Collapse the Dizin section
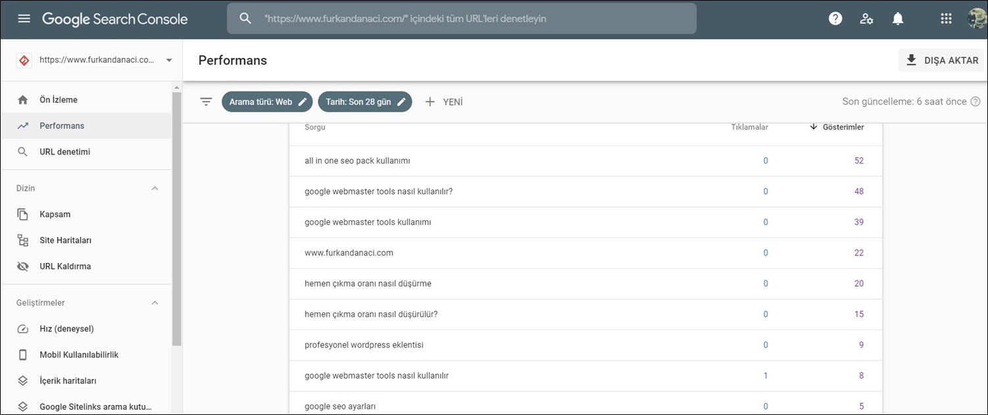This screenshot has height=415, width=988. point(155,188)
